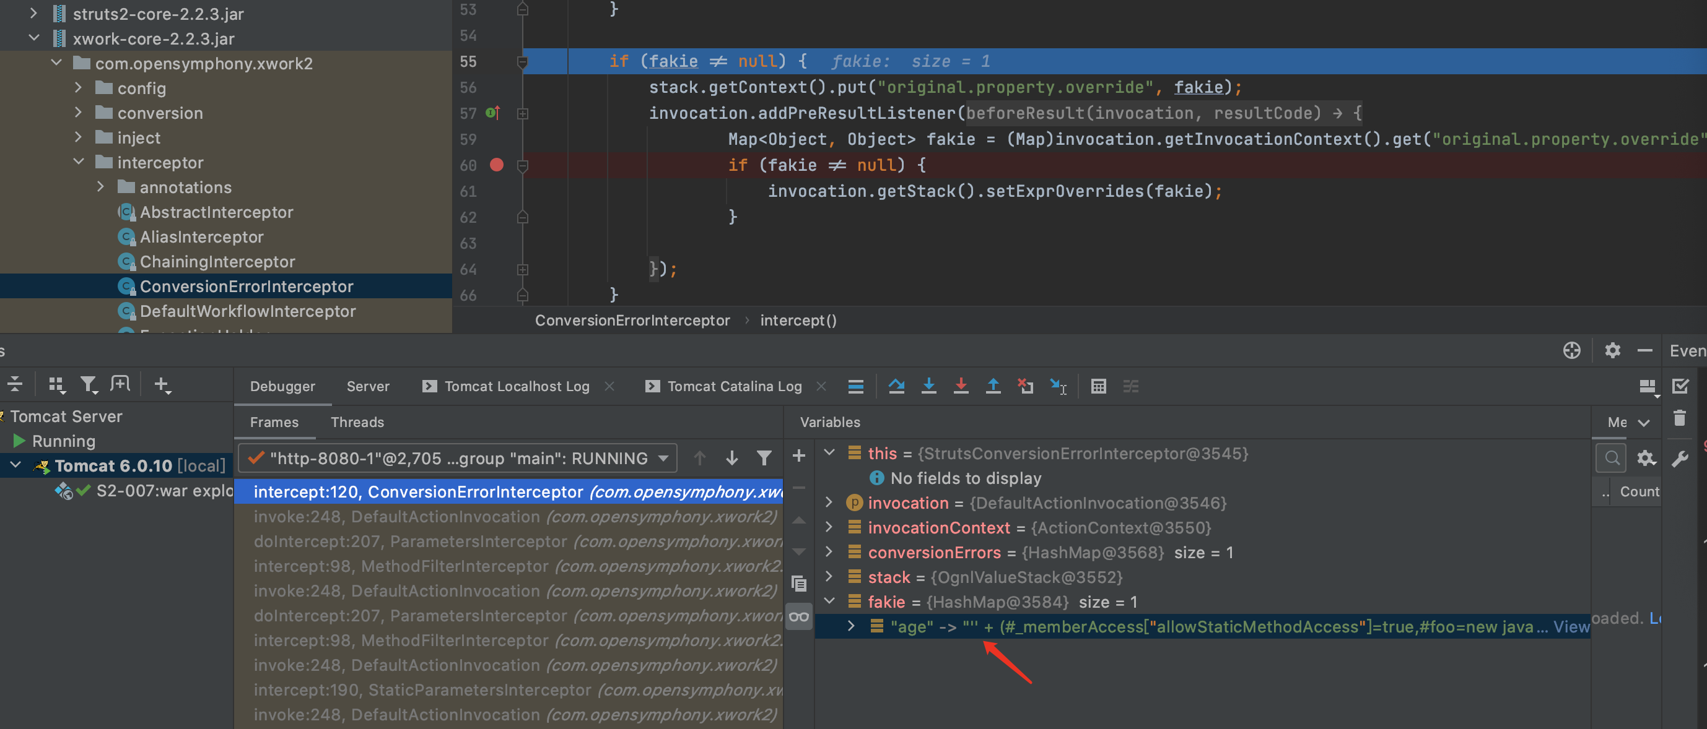1707x729 pixels.
Task: Select the Threads tab
Action: (x=357, y=422)
